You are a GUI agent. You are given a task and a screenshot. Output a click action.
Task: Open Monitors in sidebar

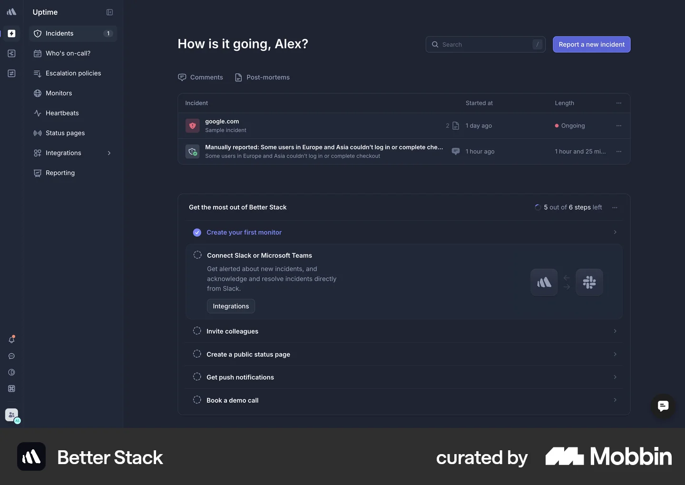point(73,93)
